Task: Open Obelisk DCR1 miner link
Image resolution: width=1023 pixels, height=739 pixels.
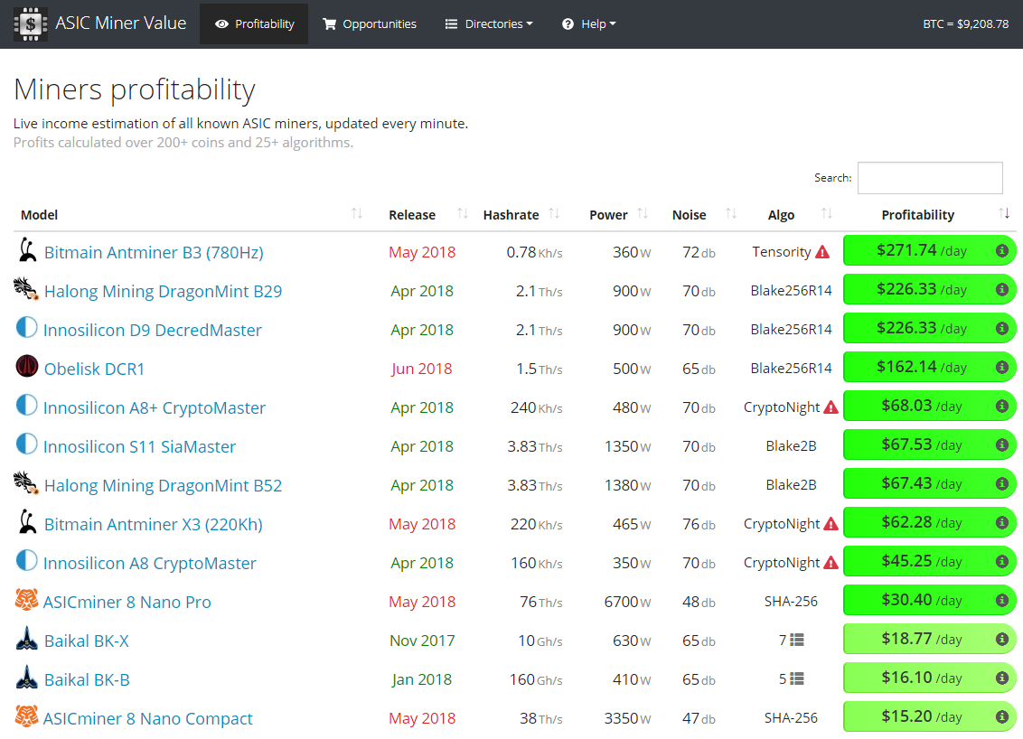Action: pyautogui.click(x=94, y=369)
